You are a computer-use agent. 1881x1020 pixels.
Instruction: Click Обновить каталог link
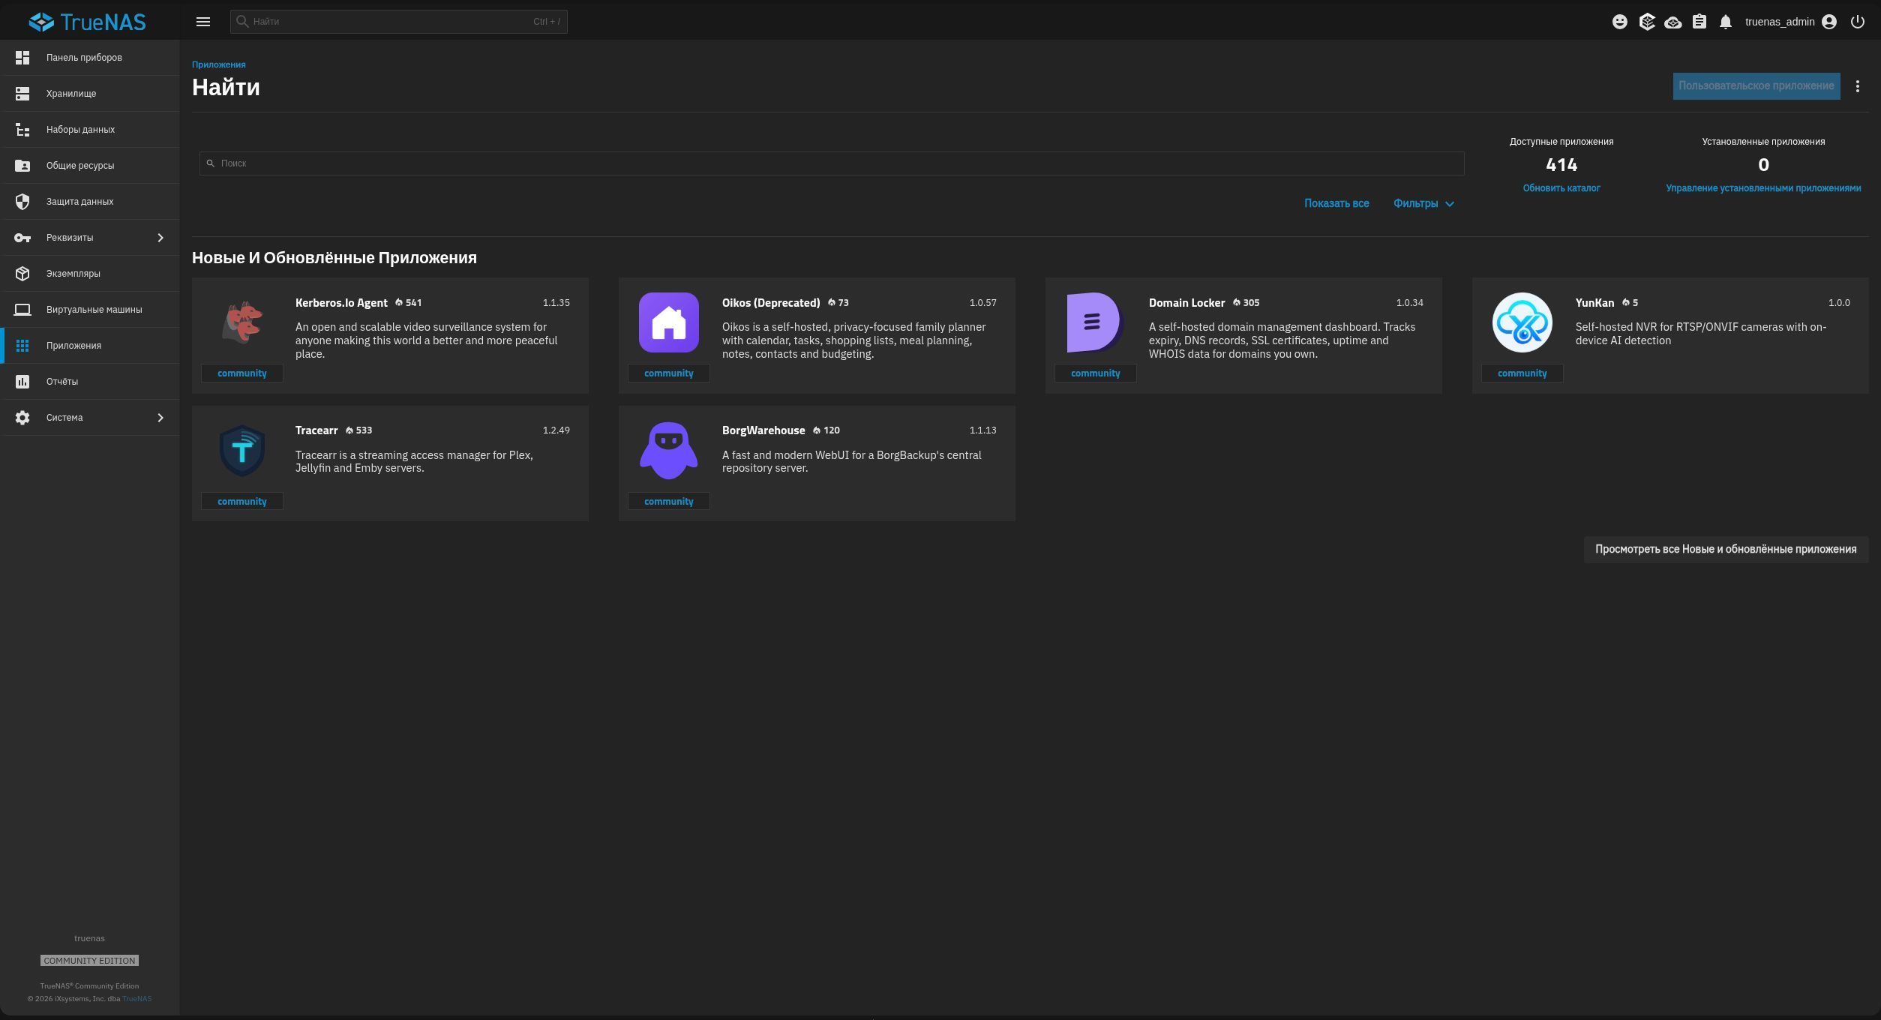(1561, 188)
